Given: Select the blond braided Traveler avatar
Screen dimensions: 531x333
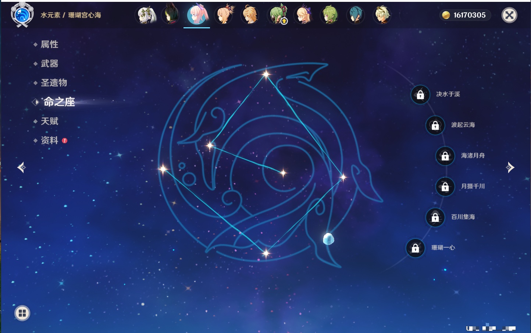Looking at the screenshot, I should pyautogui.click(x=250, y=15).
